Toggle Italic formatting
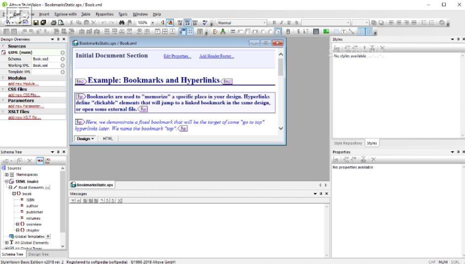 point(281,23)
